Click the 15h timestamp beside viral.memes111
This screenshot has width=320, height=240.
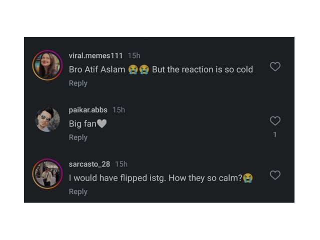(x=134, y=55)
